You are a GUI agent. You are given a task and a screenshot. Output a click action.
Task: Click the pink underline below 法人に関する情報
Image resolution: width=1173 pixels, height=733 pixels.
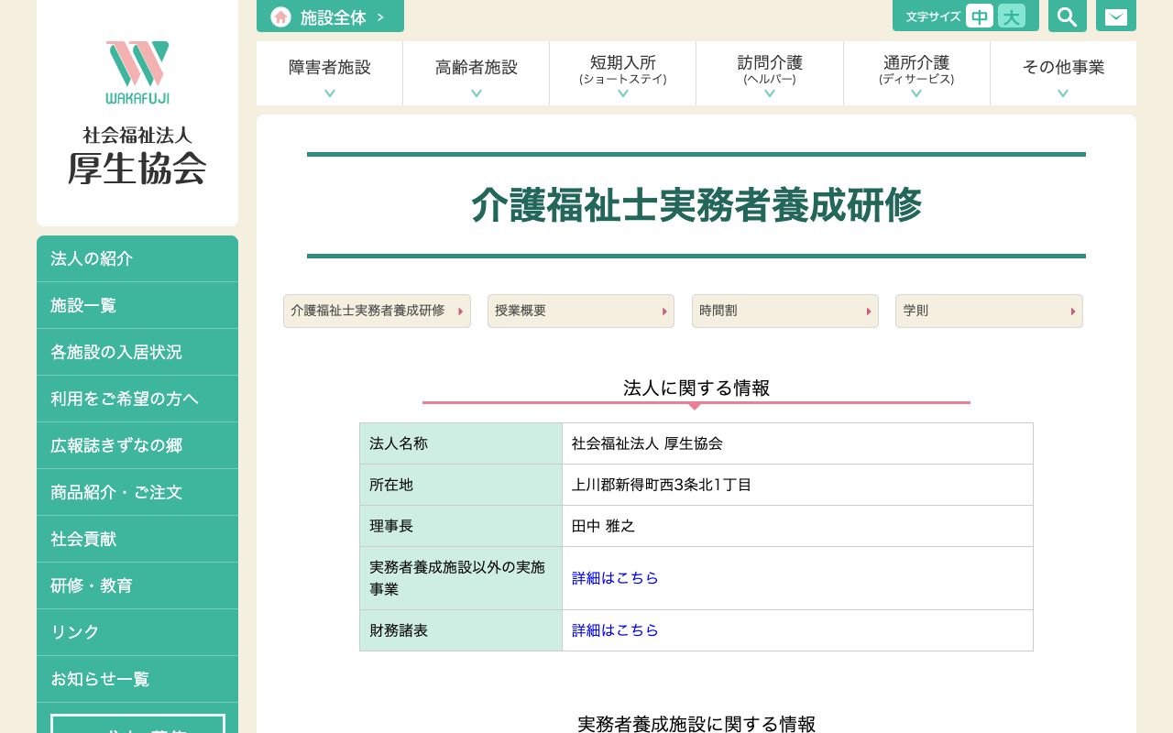click(x=696, y=402)
